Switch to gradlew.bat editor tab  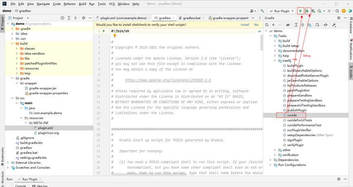pyautogui.click(x=191, y=18)
